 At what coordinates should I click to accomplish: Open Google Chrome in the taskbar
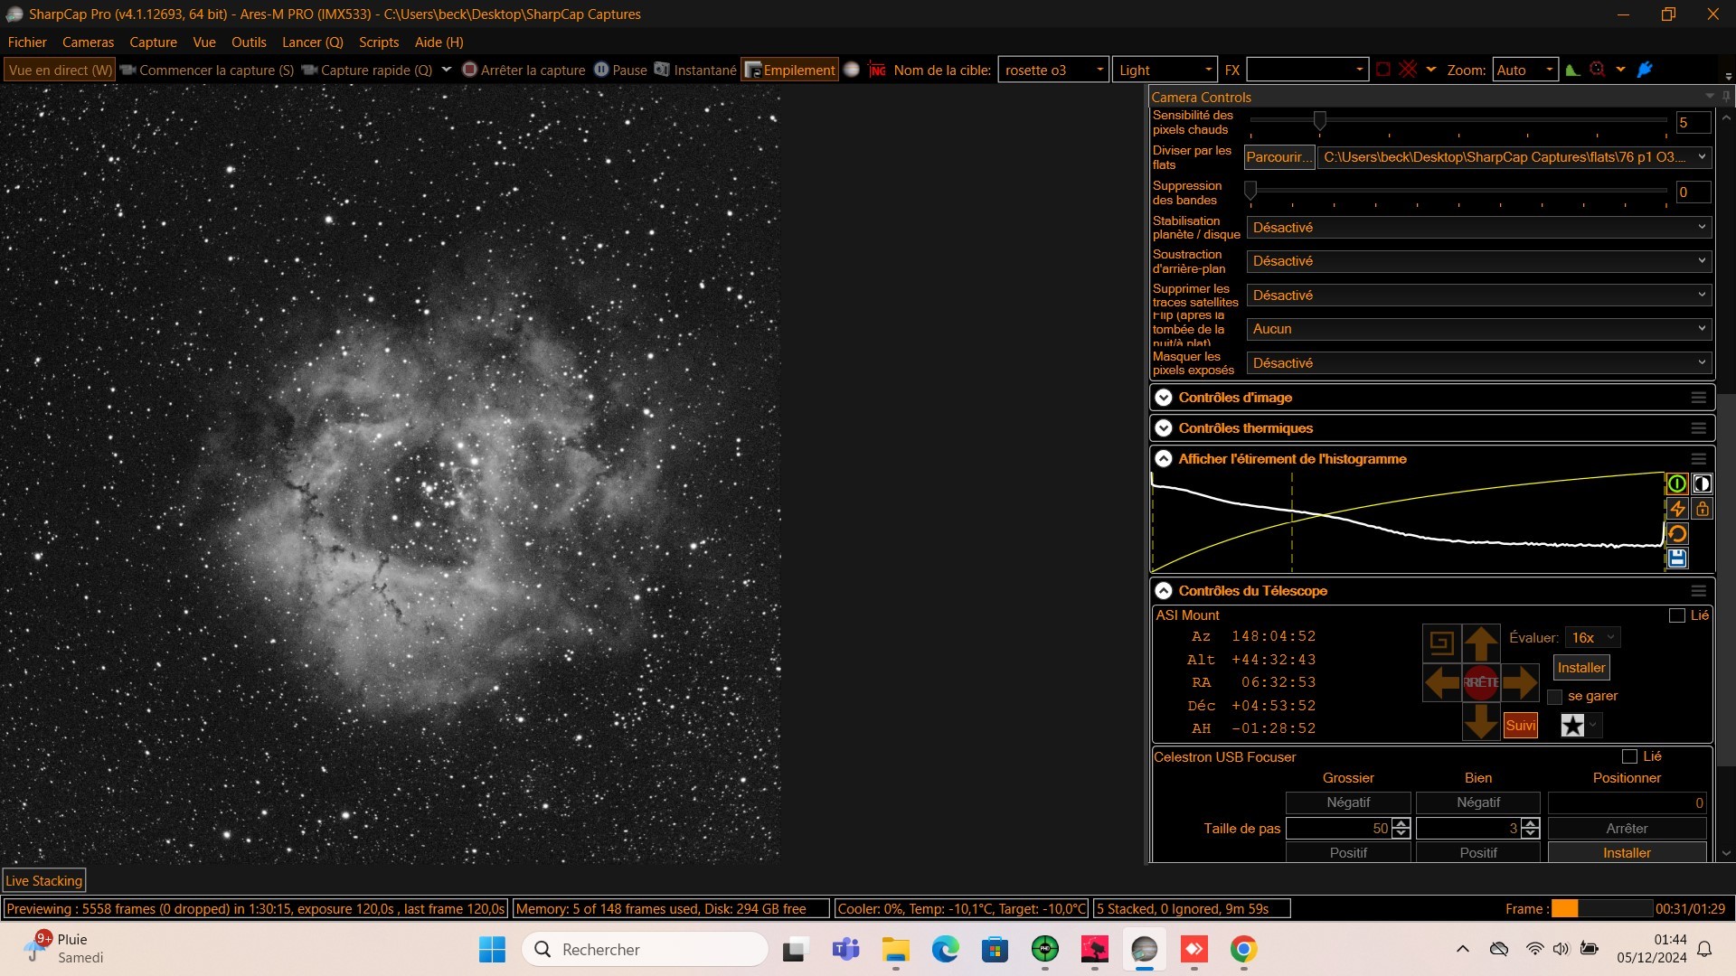tap(1243, 949)
